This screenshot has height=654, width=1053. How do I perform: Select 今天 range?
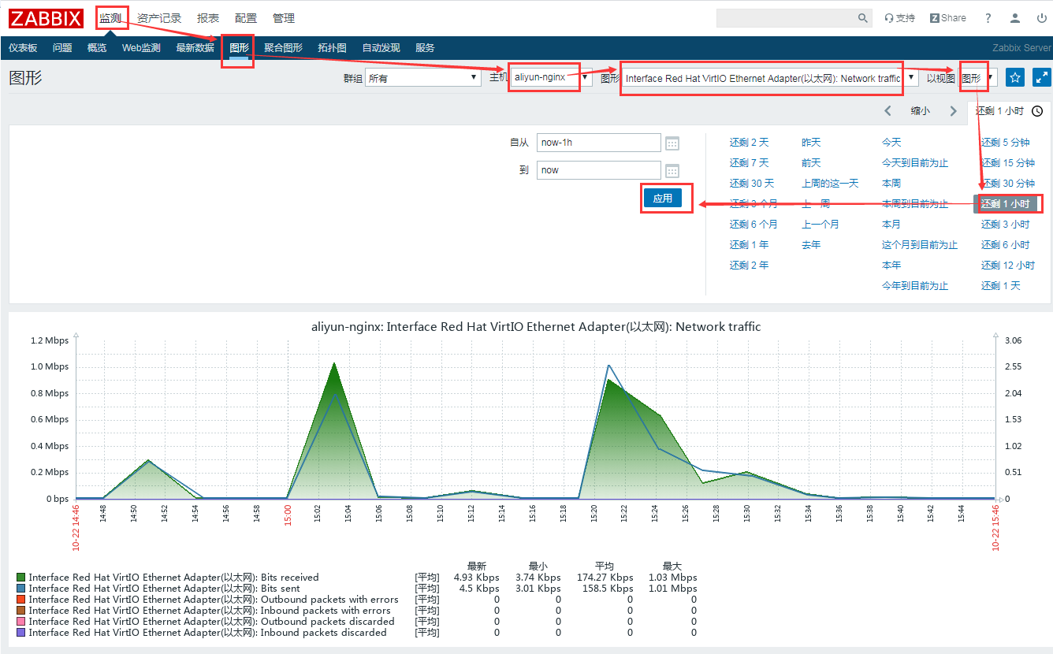click(x=891, y=143)
